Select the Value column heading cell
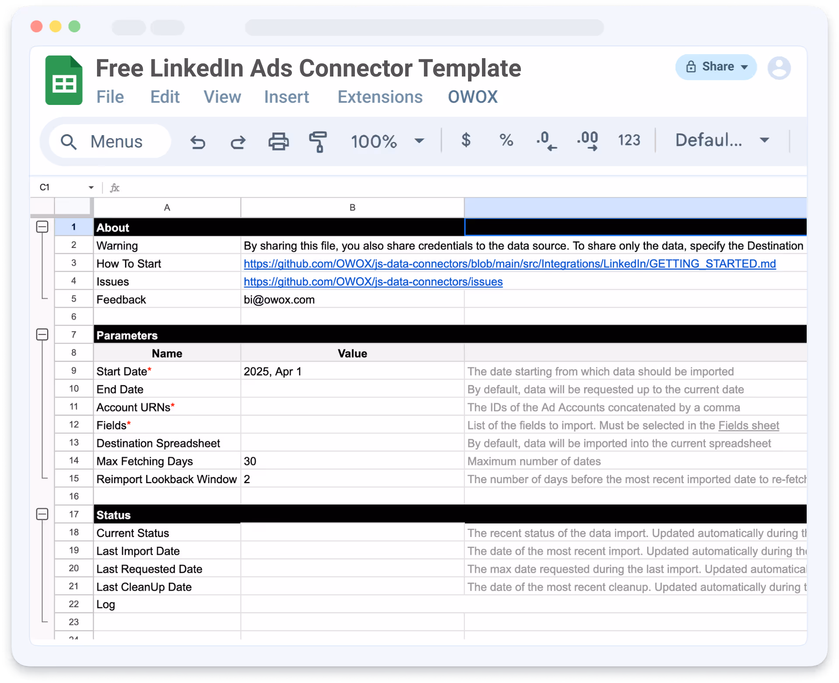The height and width of the screenshot is (683, 839). [352, 353]
